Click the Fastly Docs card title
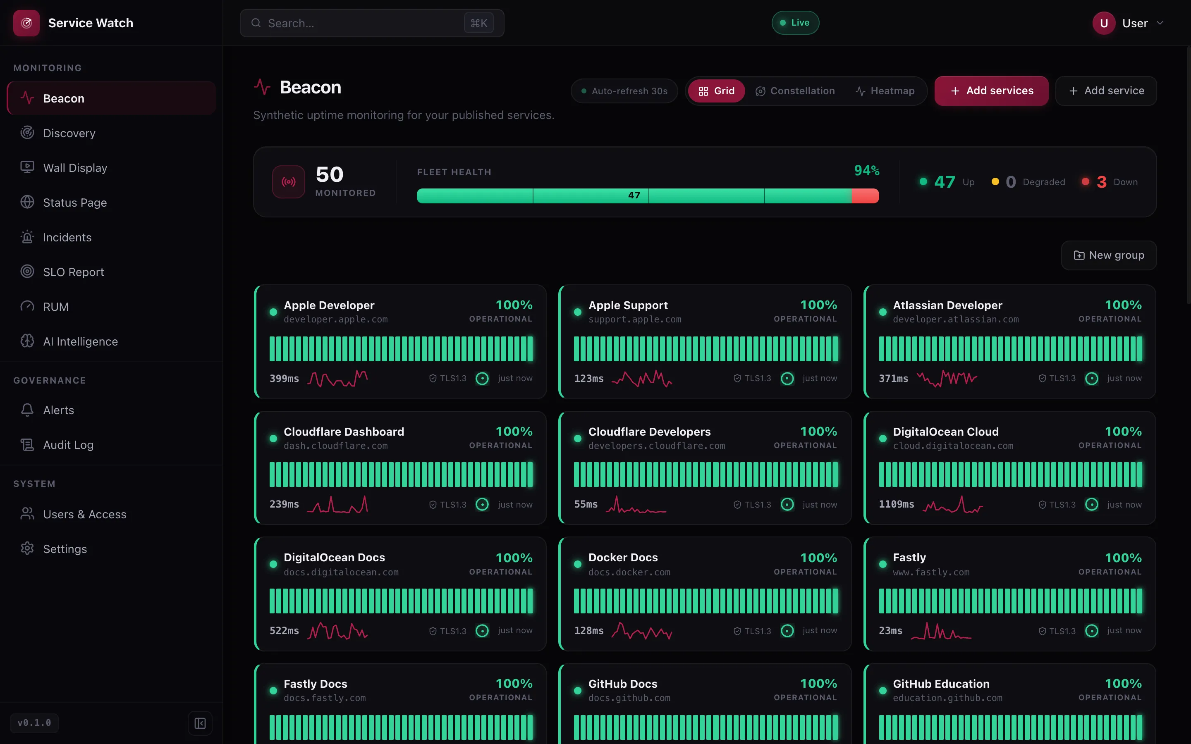The height and width of the screenshot is (744, 1191). tap(316, 684)
